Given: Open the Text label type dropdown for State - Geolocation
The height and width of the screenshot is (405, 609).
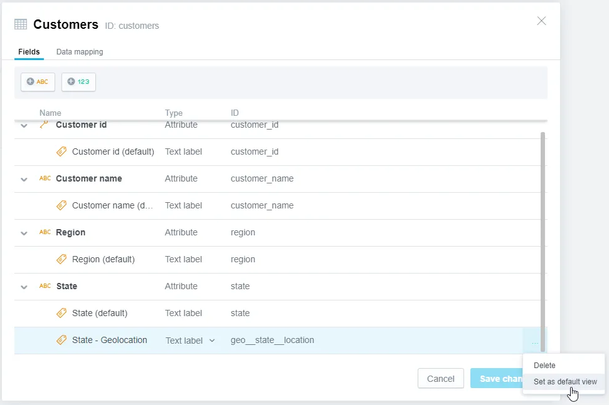Looking at the screenshot, I should (212, 340).
